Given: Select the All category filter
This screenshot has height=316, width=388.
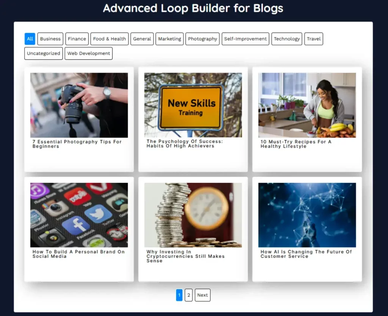Looking at the screenshot, I should click(x=30, y=39).
